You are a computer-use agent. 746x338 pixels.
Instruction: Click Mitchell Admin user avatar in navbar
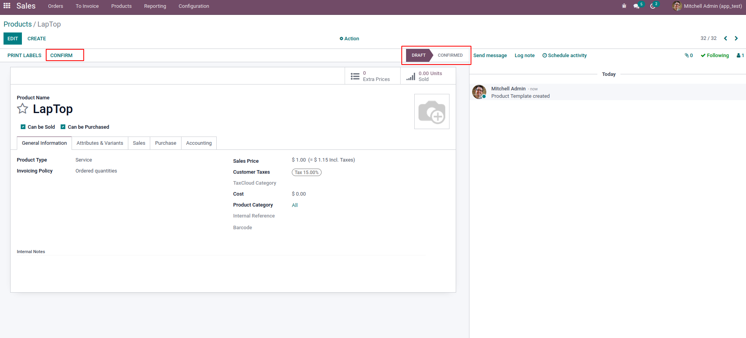tap(677, 6)
